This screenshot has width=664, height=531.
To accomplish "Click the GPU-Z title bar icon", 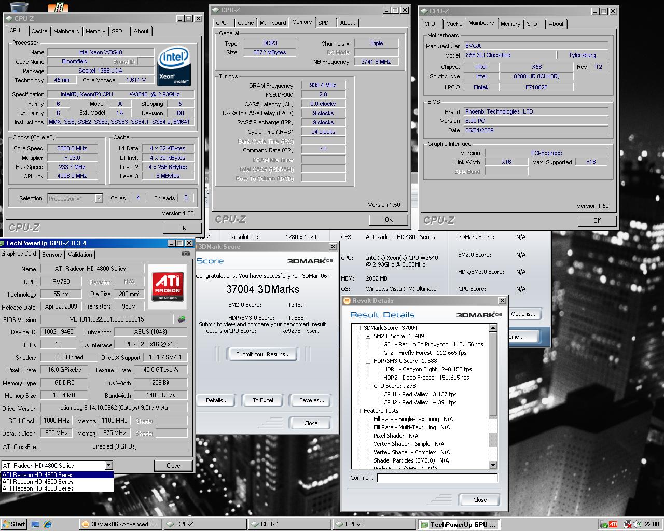I will pos(2,243).
